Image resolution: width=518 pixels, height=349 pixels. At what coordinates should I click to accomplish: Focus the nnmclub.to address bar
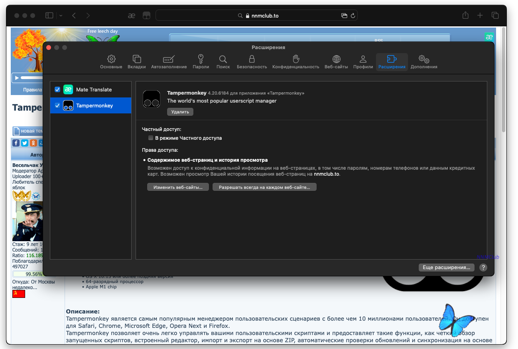[256, 16]
